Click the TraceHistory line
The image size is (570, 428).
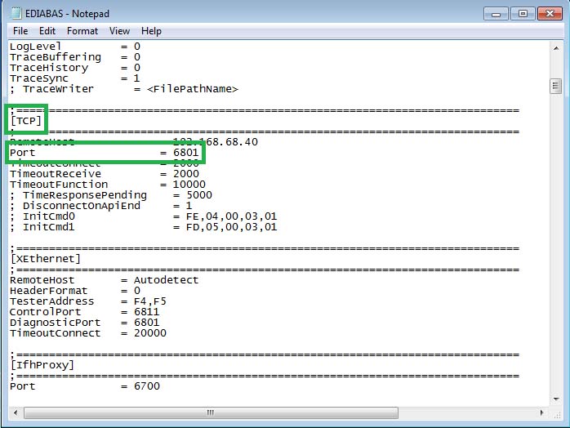(x=75, y=68)
